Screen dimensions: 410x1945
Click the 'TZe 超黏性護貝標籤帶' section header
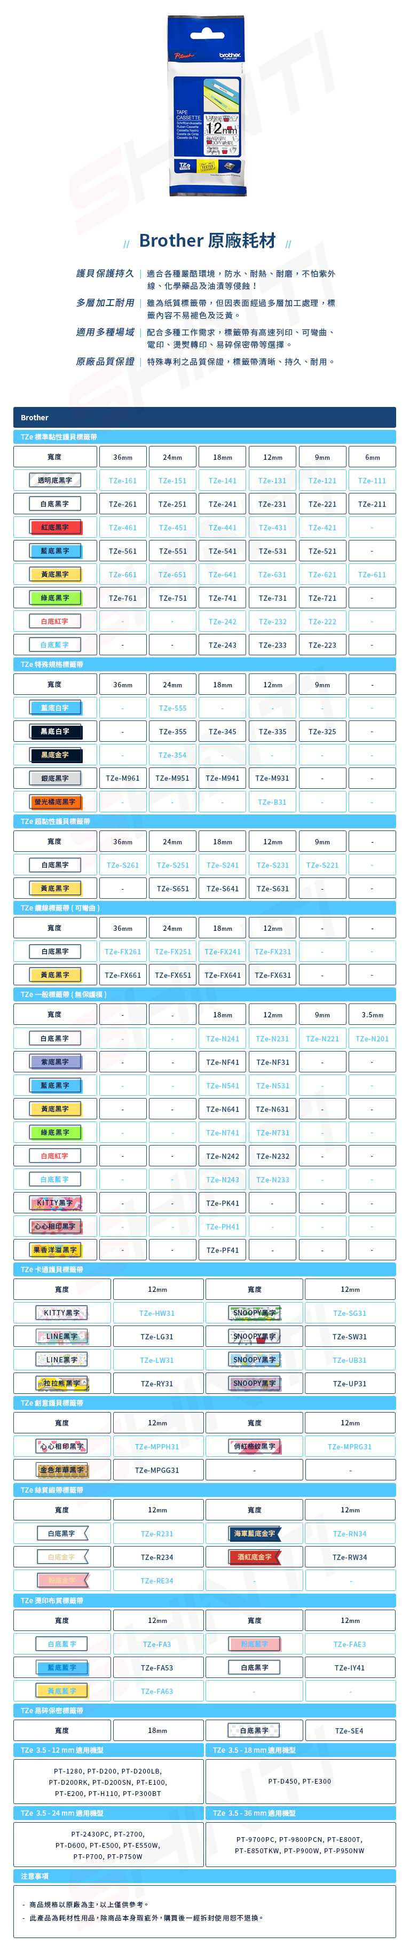[x=204, y=821]
